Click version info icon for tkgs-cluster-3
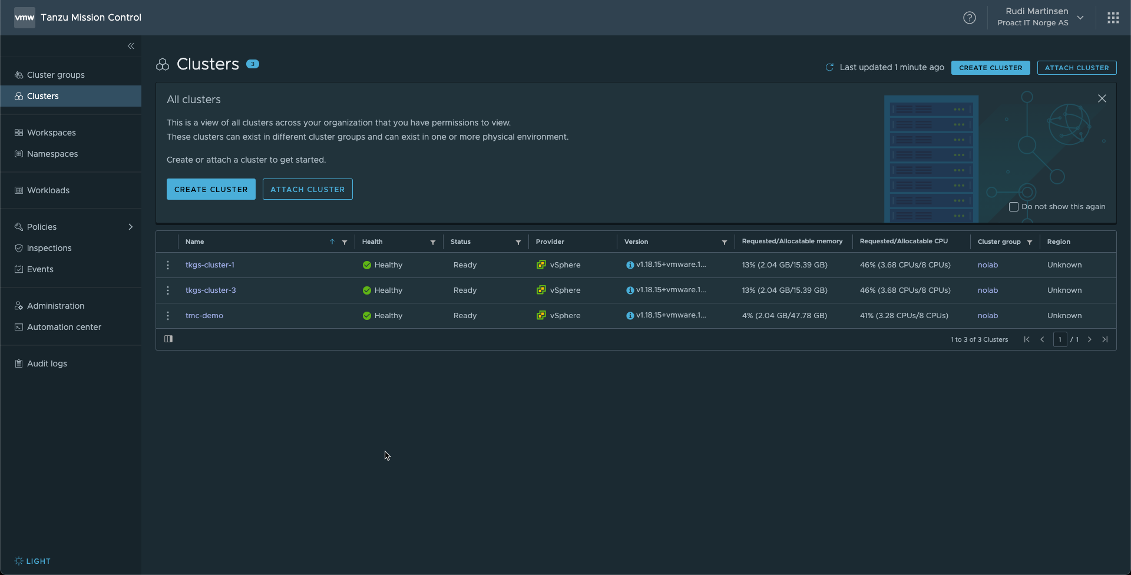This screenshot has height=575, width=1131. pos(630,290)
